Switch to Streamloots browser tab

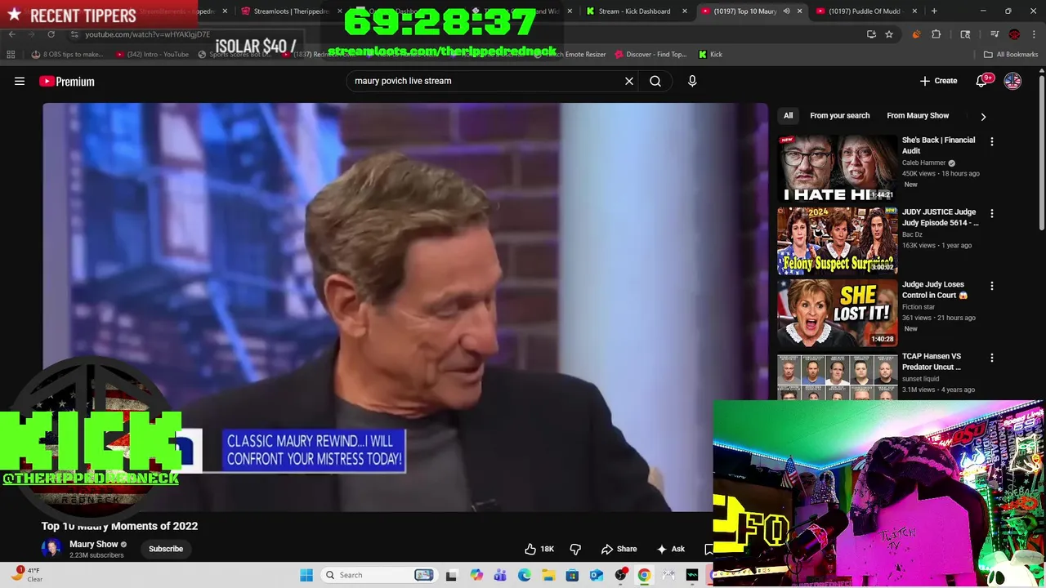coord(285,11)
